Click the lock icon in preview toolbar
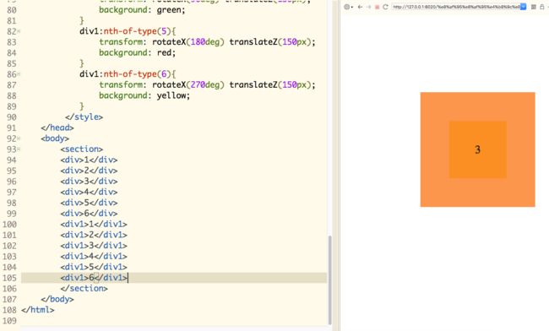The height and width of the screenshot is (331, 549). 542,7
